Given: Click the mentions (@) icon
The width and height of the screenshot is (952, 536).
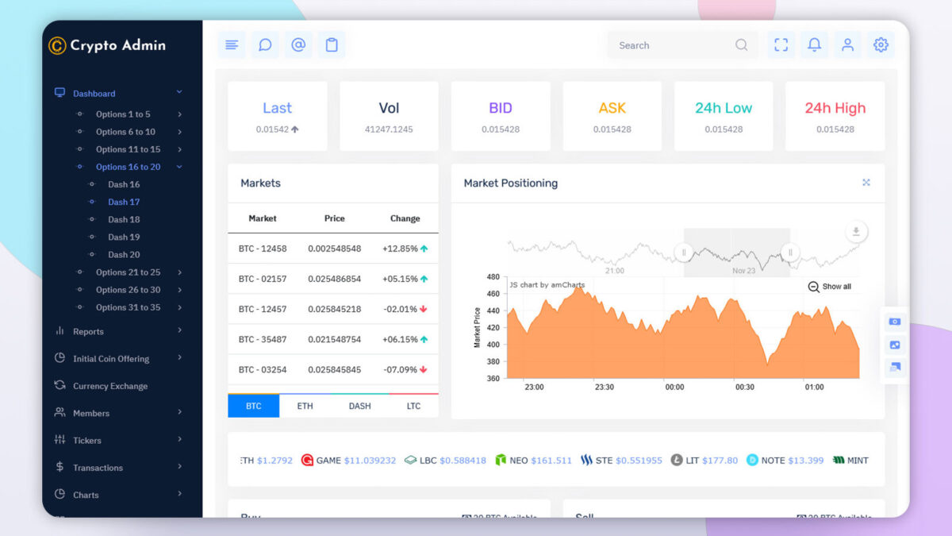Looking at the screenshot, I should [298, 44].
